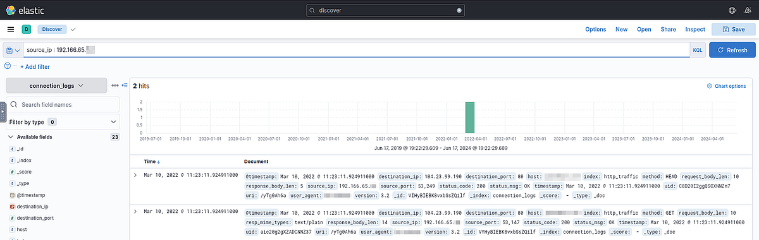Expand the first document row with HEAD method
The height and width of the screenshot is (240, 759).
pos(135,174)
